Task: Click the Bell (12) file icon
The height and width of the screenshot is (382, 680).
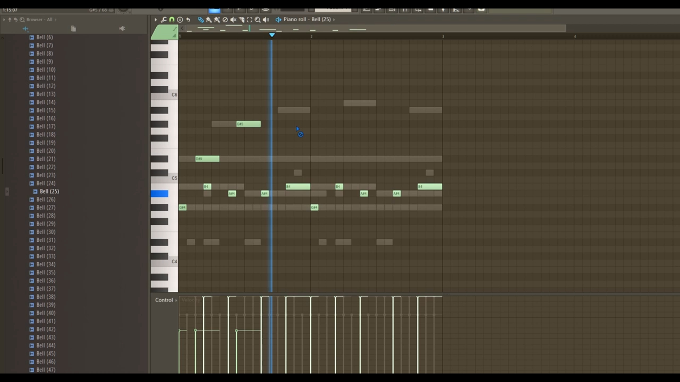Action: [32, 86]
